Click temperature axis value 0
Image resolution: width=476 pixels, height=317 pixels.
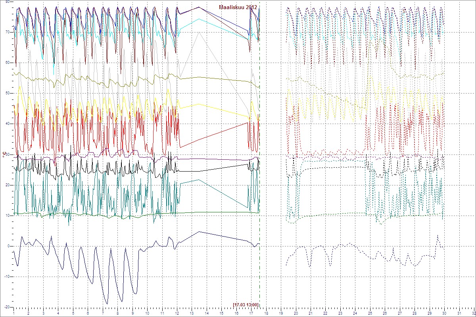[x=9, y=246]
